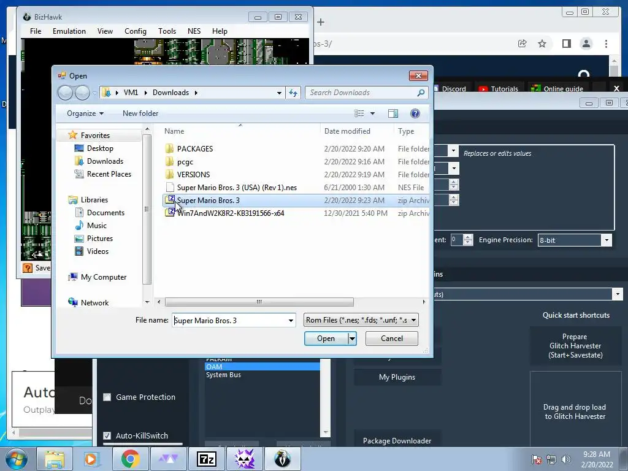Switch to BizHawk in the taskbar

point(282,459)
